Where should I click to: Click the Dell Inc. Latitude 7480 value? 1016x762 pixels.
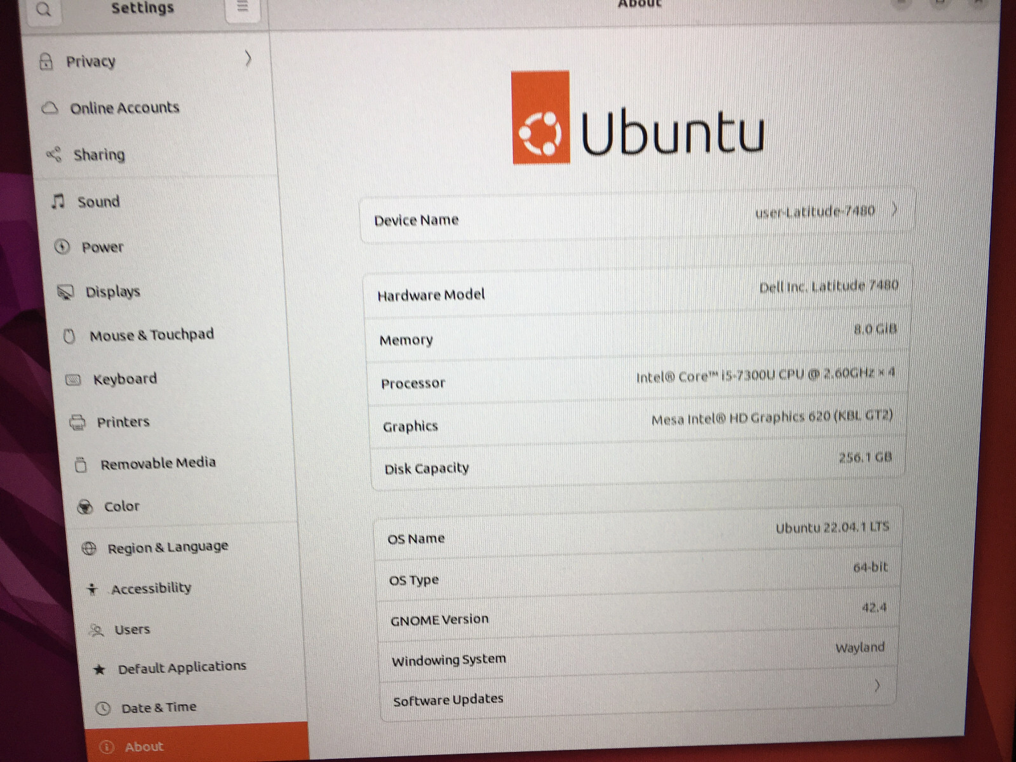[829, 286]
